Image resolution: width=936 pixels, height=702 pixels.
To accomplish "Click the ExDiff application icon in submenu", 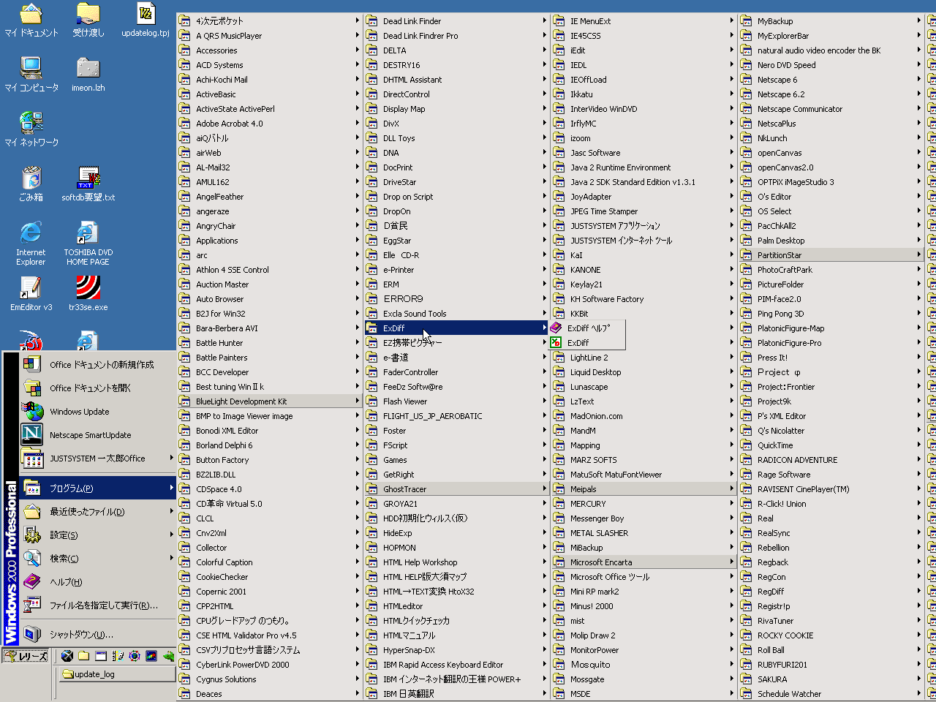I will [556, 342].
